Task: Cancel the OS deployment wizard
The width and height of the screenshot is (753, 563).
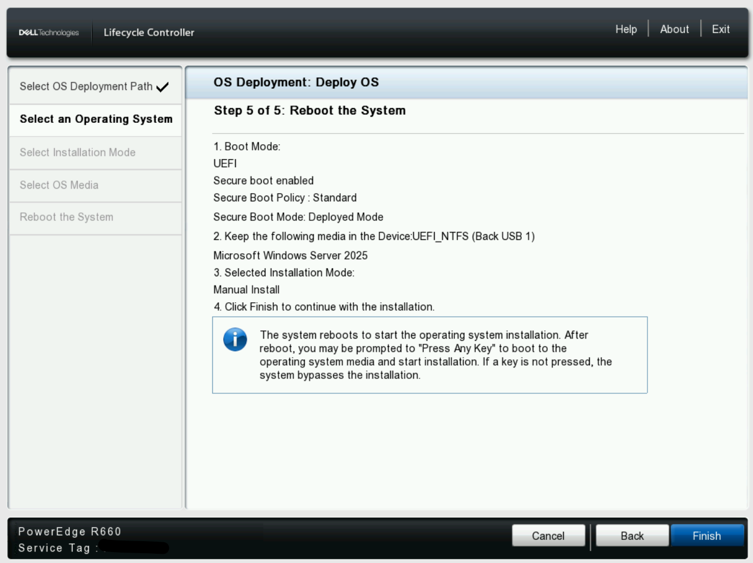Action: [548, 536]
